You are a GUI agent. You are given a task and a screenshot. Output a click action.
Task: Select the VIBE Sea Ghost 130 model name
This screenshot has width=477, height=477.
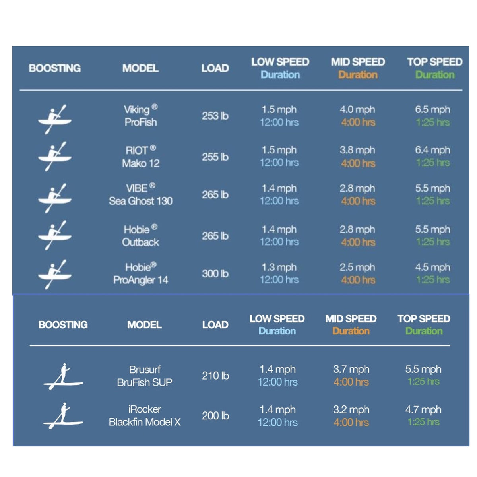(x=141, y=194)
